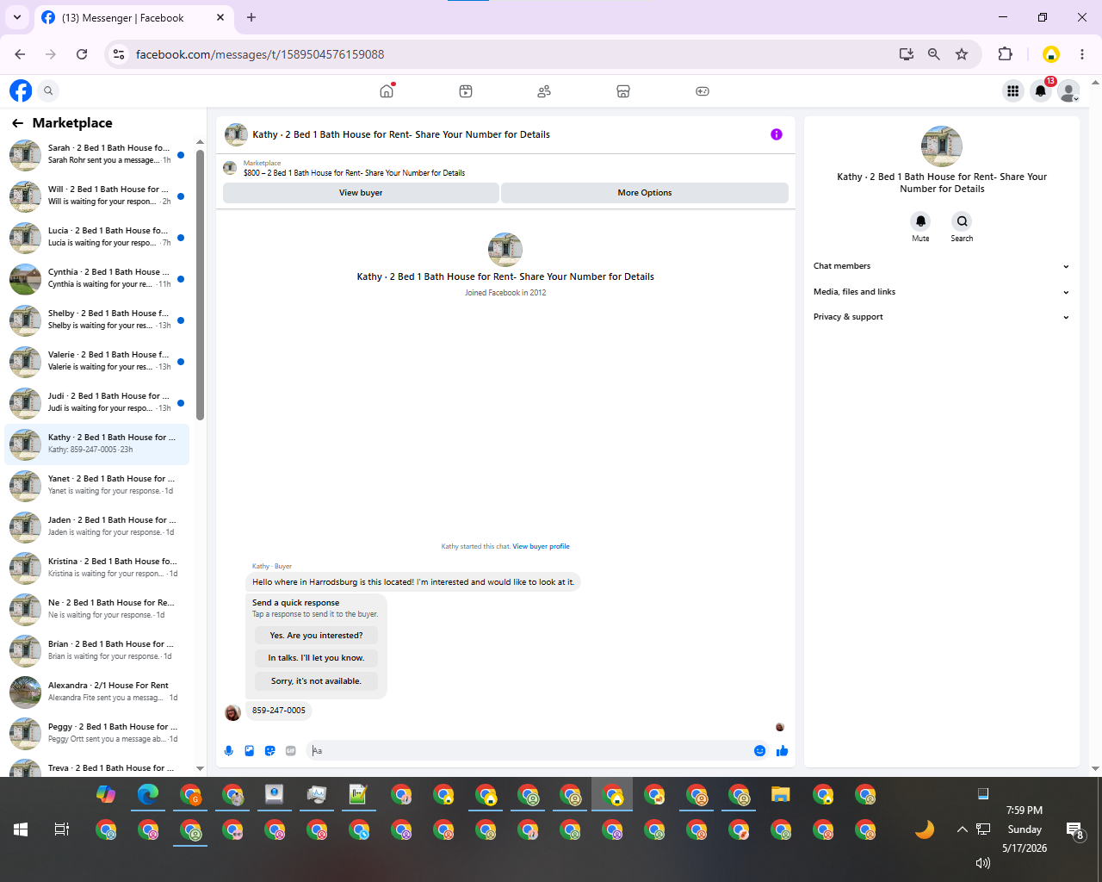Click the browser address bar URL
Viewport: 1102px width, 882px height.
tap(260, 54)
